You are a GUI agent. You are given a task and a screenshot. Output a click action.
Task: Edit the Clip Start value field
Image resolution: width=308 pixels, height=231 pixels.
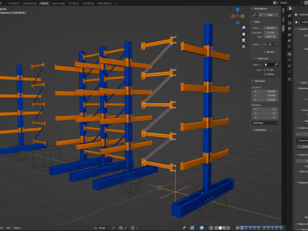[x=271, y=33]
